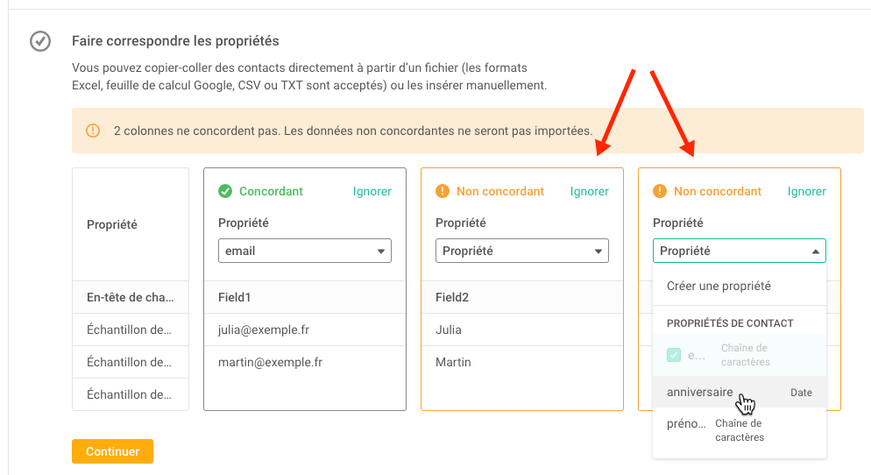Click the Continuer button

112,451
